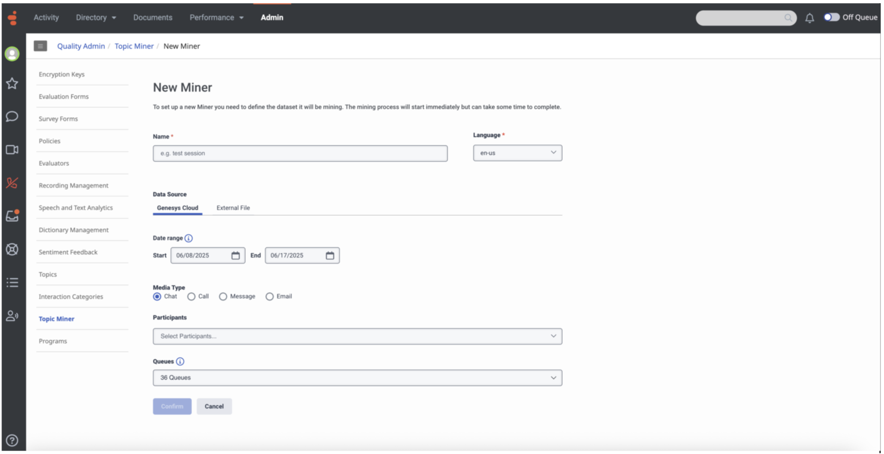Click the Date range info icon
The width and height of the screenshot is (884, 454).
pos(189,238)
